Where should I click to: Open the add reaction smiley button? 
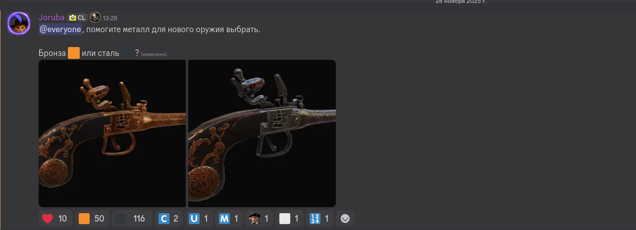pyautogui.click(x=345, y=219)
